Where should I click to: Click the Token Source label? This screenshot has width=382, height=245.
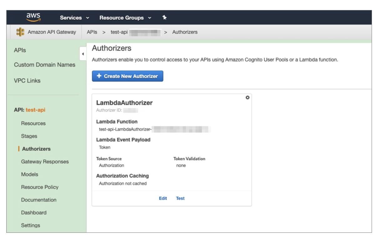(109, 159)
